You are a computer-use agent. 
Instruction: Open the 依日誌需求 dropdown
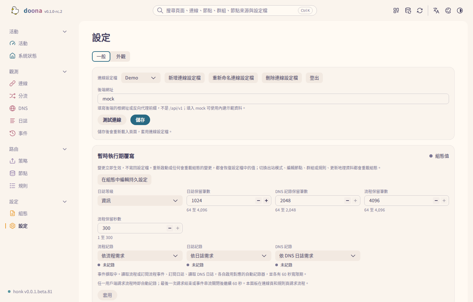229,256
